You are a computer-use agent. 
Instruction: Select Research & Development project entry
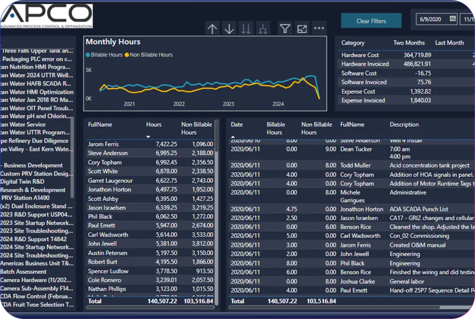pyautogui.click(x=32, y=190)
